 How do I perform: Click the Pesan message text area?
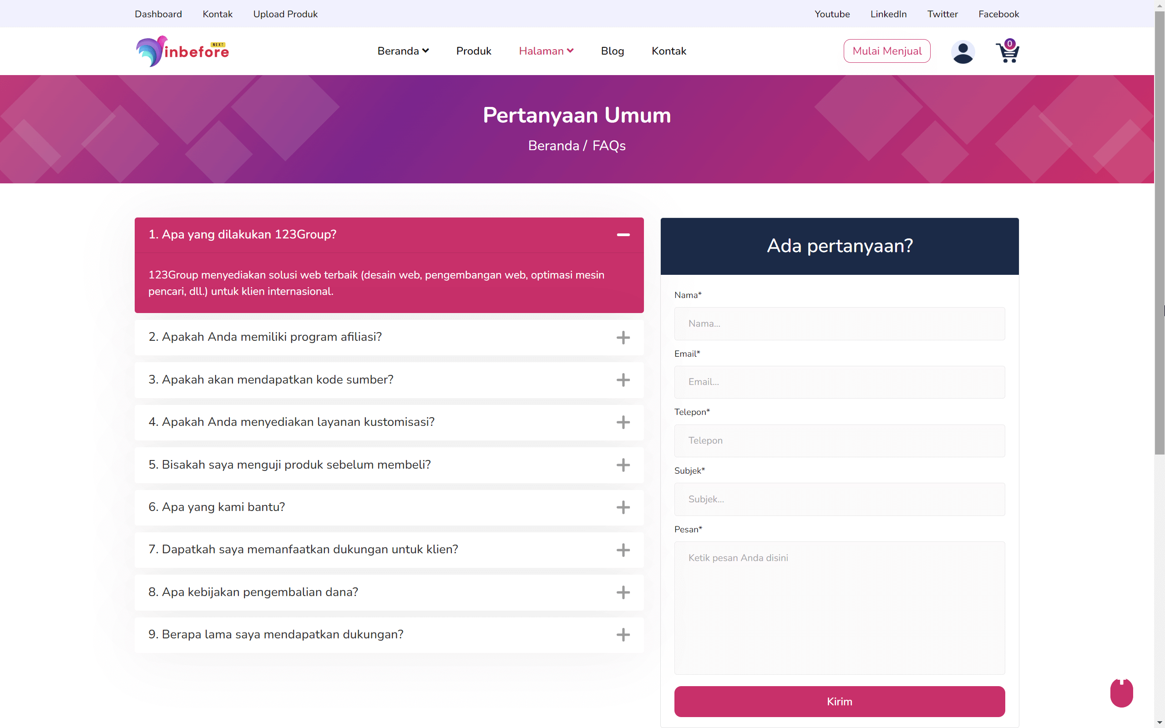click(x=839, y=607)
